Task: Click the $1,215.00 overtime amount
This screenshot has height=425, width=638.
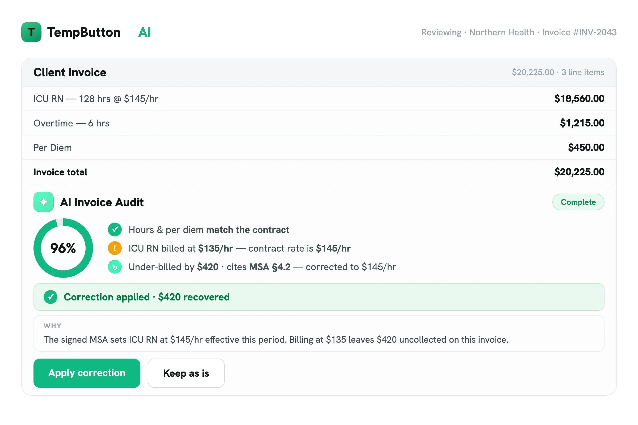Action: pos(582,123)
